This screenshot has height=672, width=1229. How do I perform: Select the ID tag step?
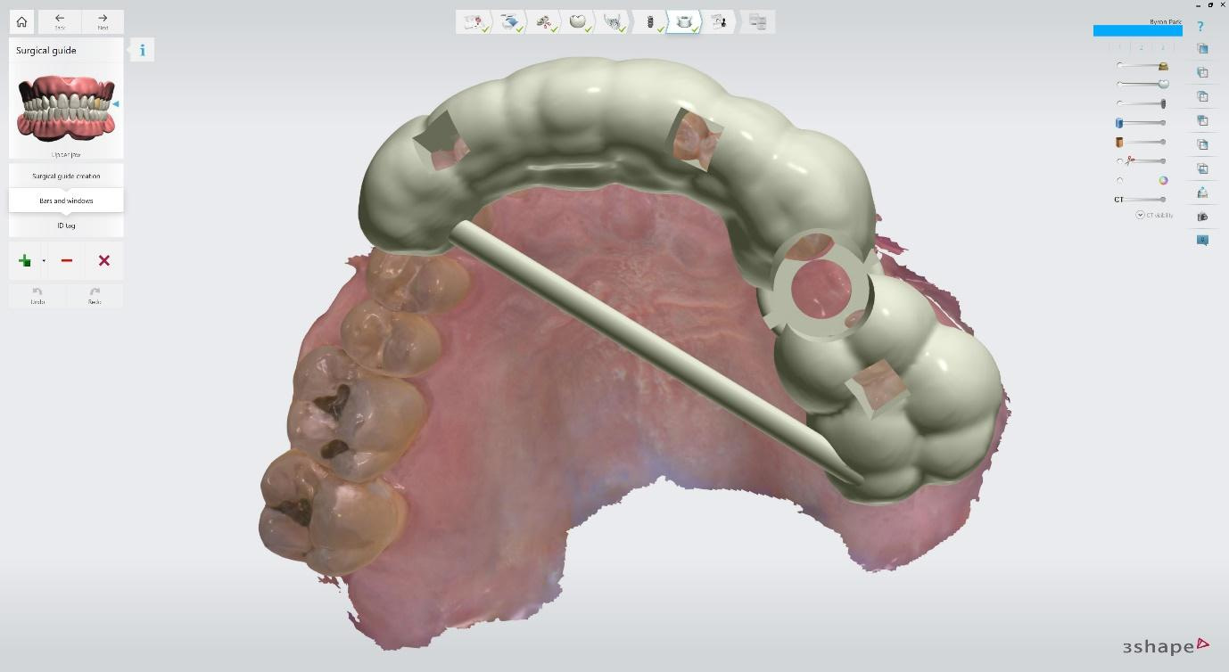tap(65, 225)
